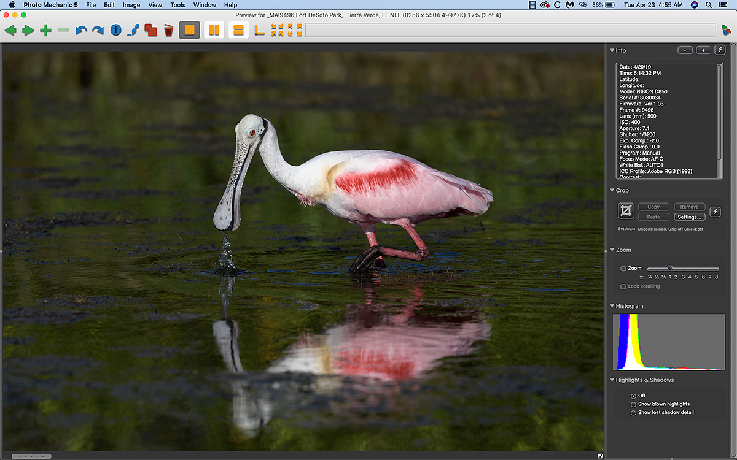Toggle Lock scrolling checkbox
The width and height of the screenshot is (737, 460).
pyautogui.click(x=623, y=286)
